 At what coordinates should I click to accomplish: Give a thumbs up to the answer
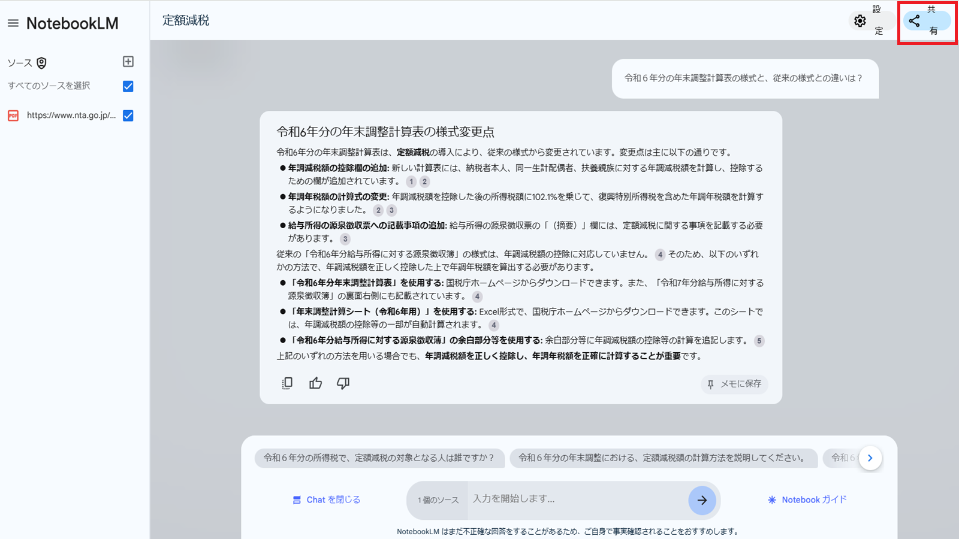pos(315,383)
